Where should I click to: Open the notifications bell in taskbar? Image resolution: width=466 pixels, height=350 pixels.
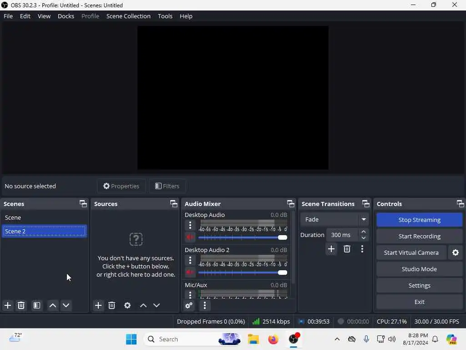(435, 339)
